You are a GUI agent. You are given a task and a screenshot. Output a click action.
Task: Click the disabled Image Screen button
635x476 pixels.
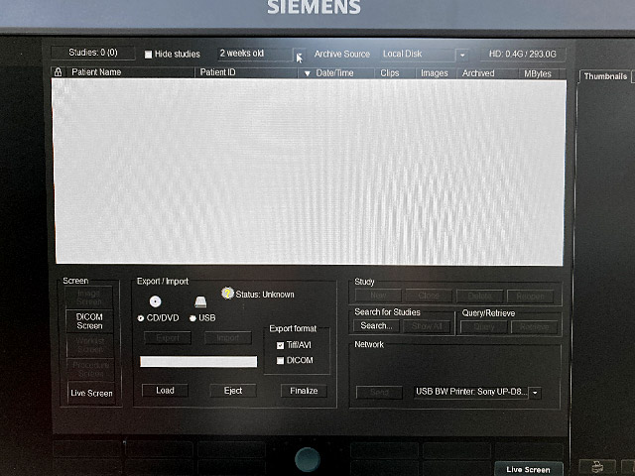tap(88, 297)
